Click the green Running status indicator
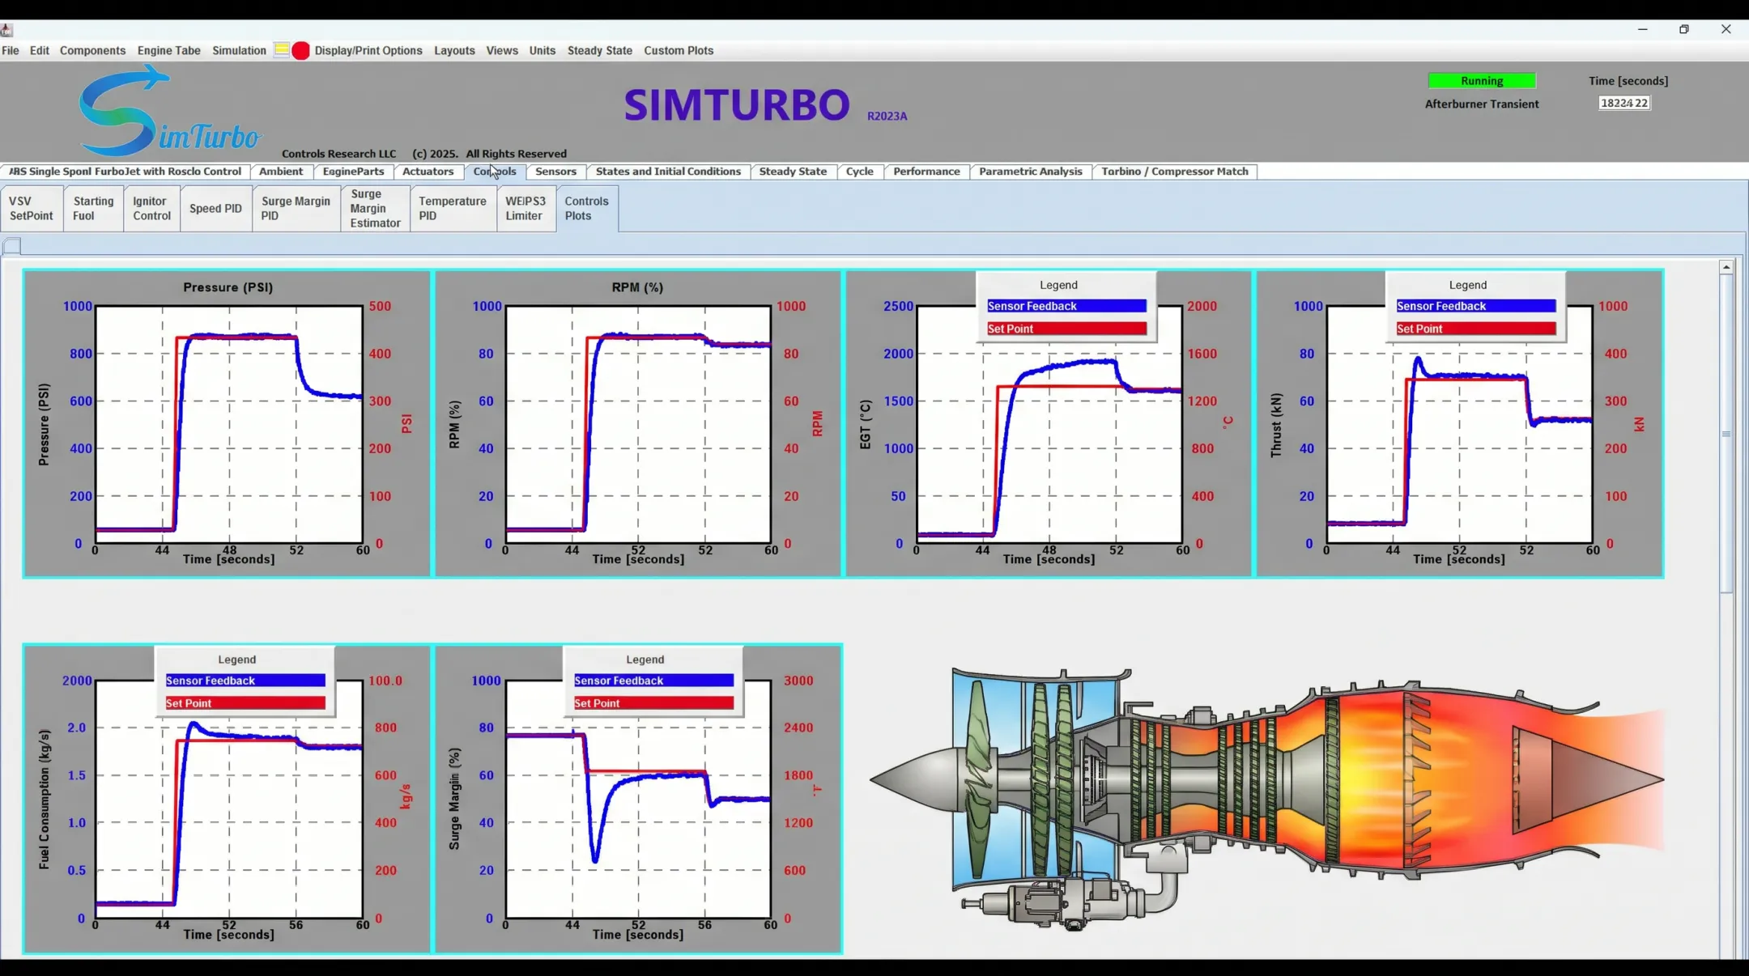This screenshot has height=976, width=1749. tap(1482, 81)
